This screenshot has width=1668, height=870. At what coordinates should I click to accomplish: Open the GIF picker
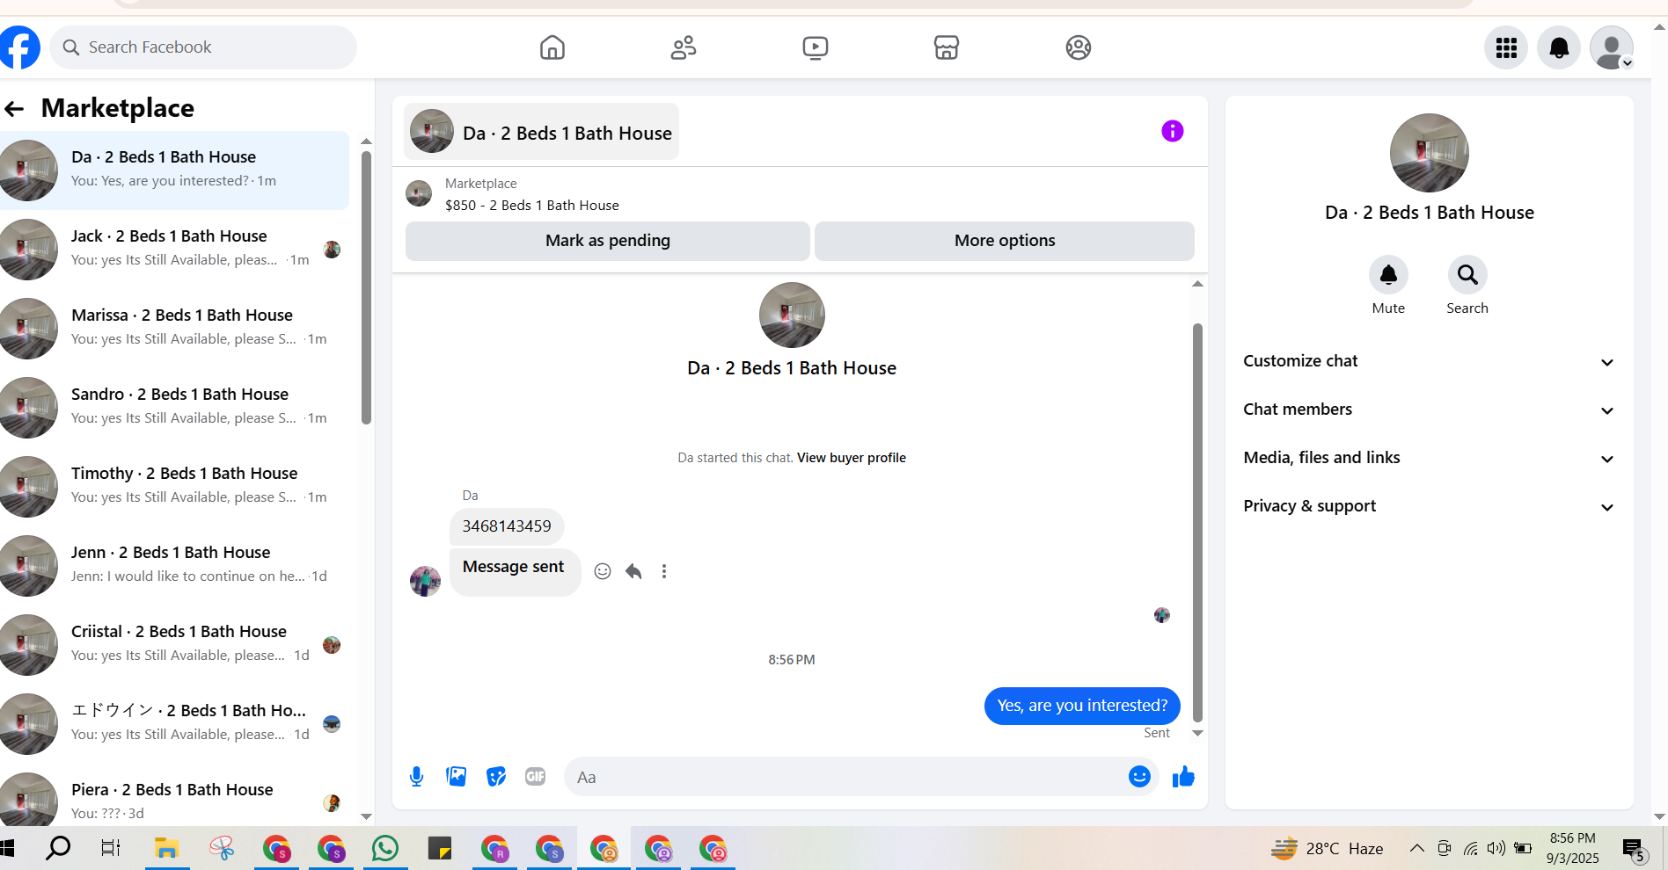(536, 777)
